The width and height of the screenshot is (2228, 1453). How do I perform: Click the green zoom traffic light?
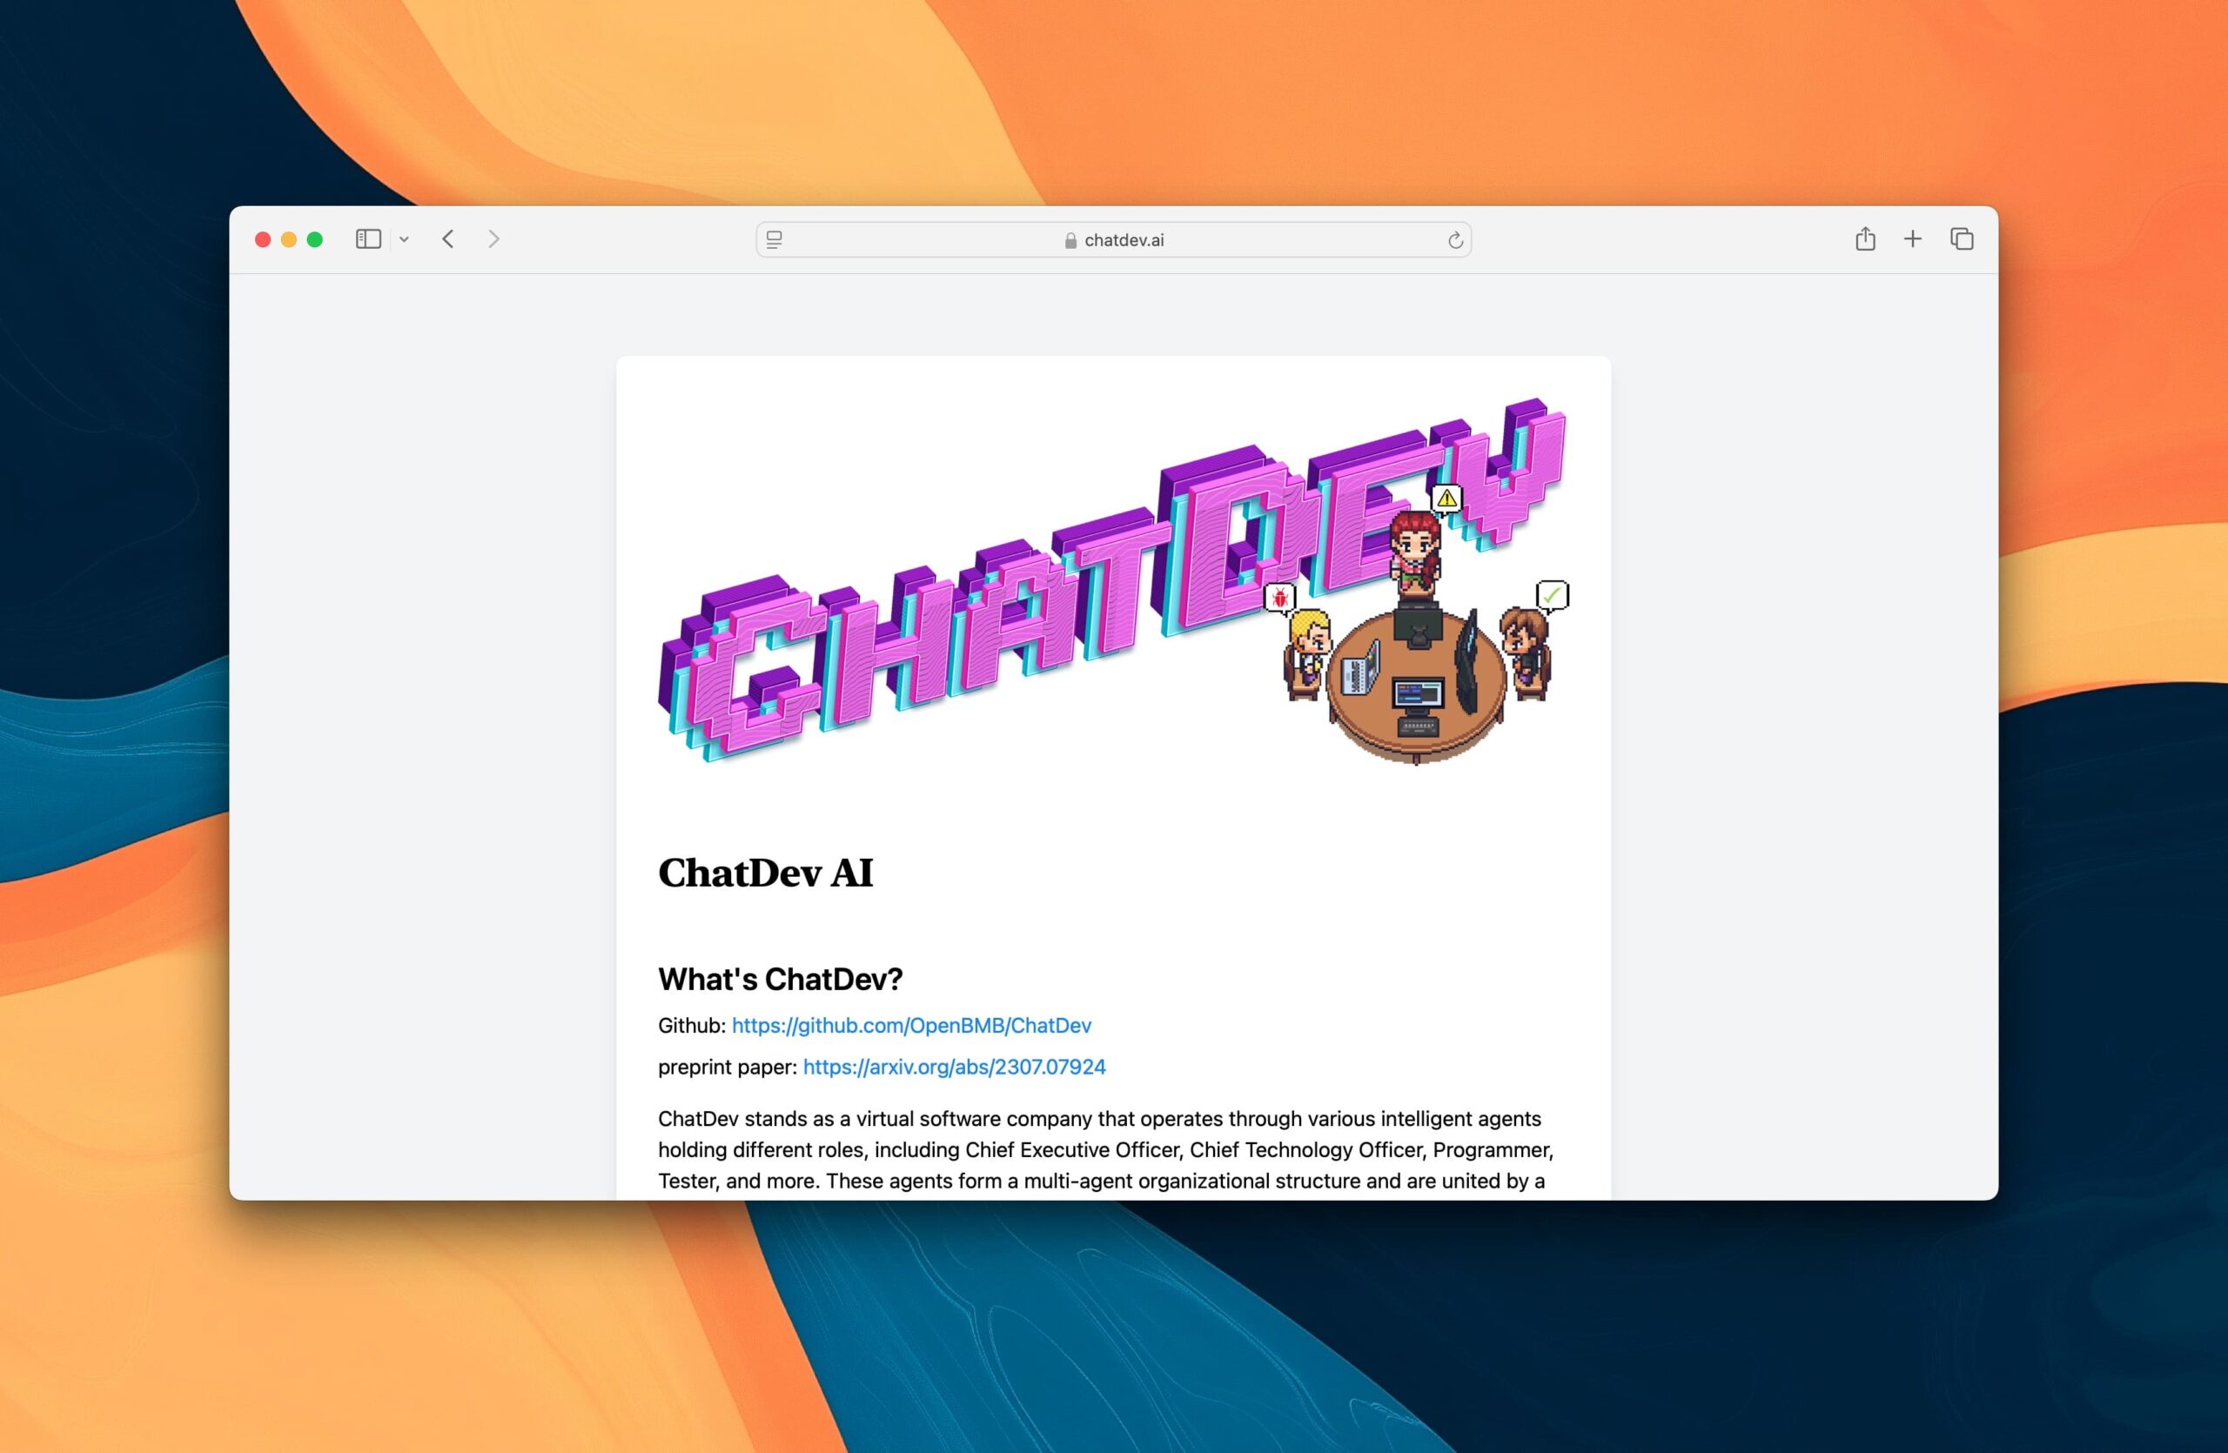pos(317,239)
